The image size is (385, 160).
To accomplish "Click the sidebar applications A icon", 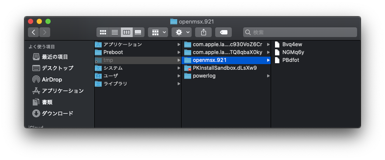I will (36, 91).
